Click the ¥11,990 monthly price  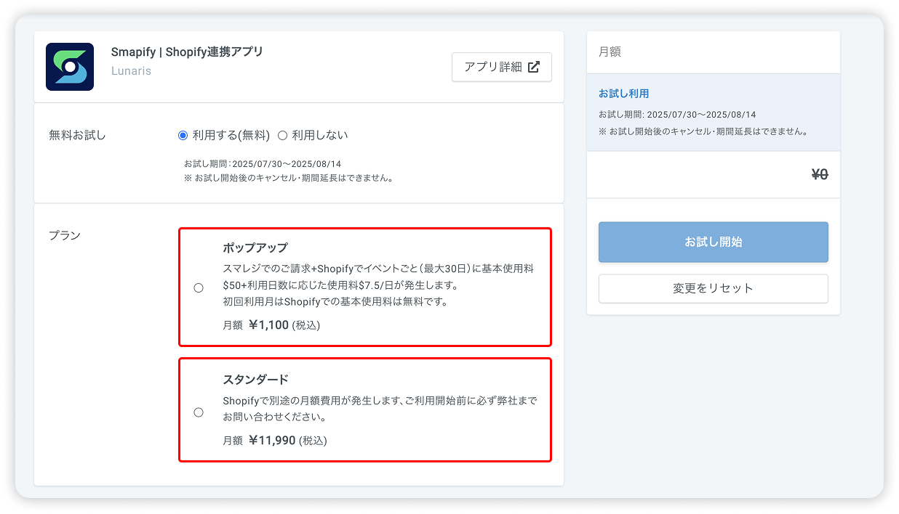(x=272, y=440)
